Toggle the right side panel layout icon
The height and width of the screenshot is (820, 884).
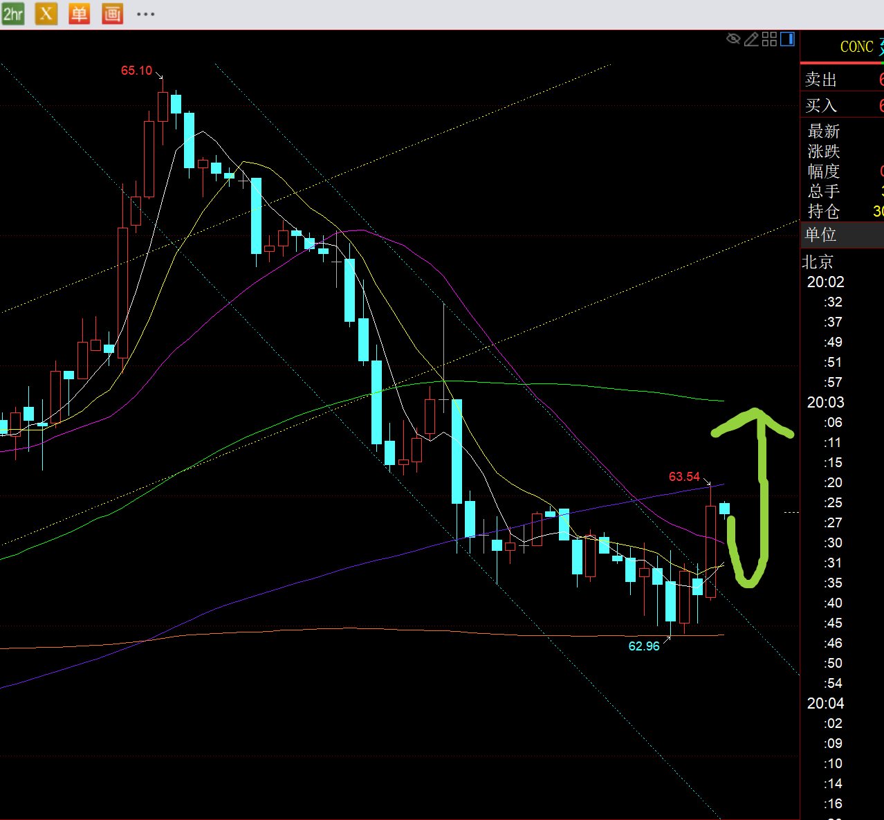click(x=787, y=39)
